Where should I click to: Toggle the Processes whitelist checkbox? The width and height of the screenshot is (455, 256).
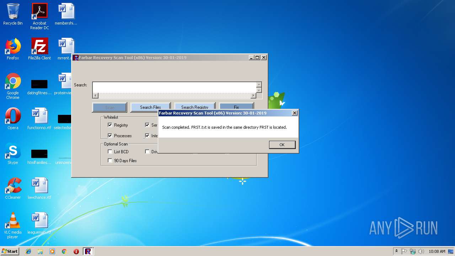click(x=110, y=136)
